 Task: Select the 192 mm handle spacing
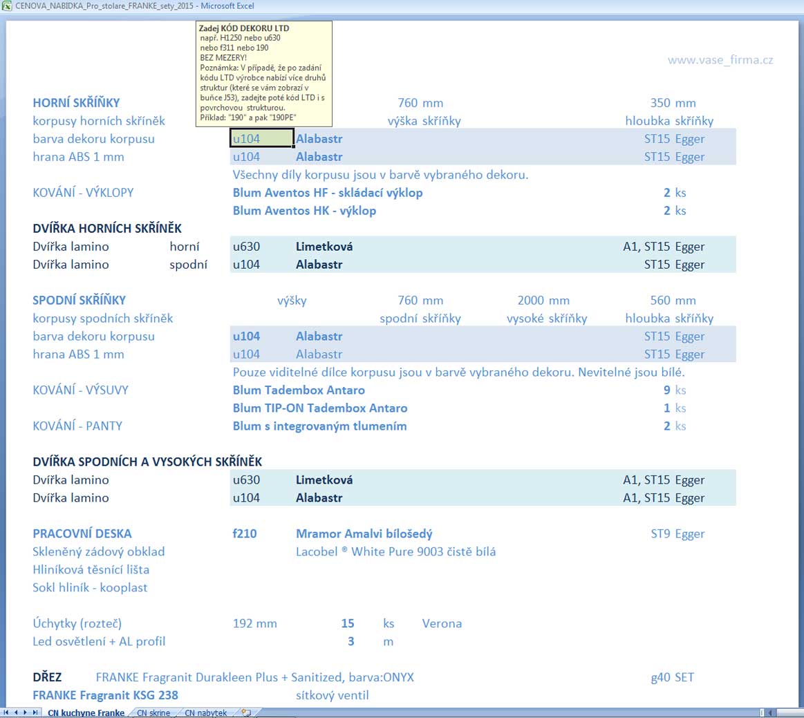[255, 623]
